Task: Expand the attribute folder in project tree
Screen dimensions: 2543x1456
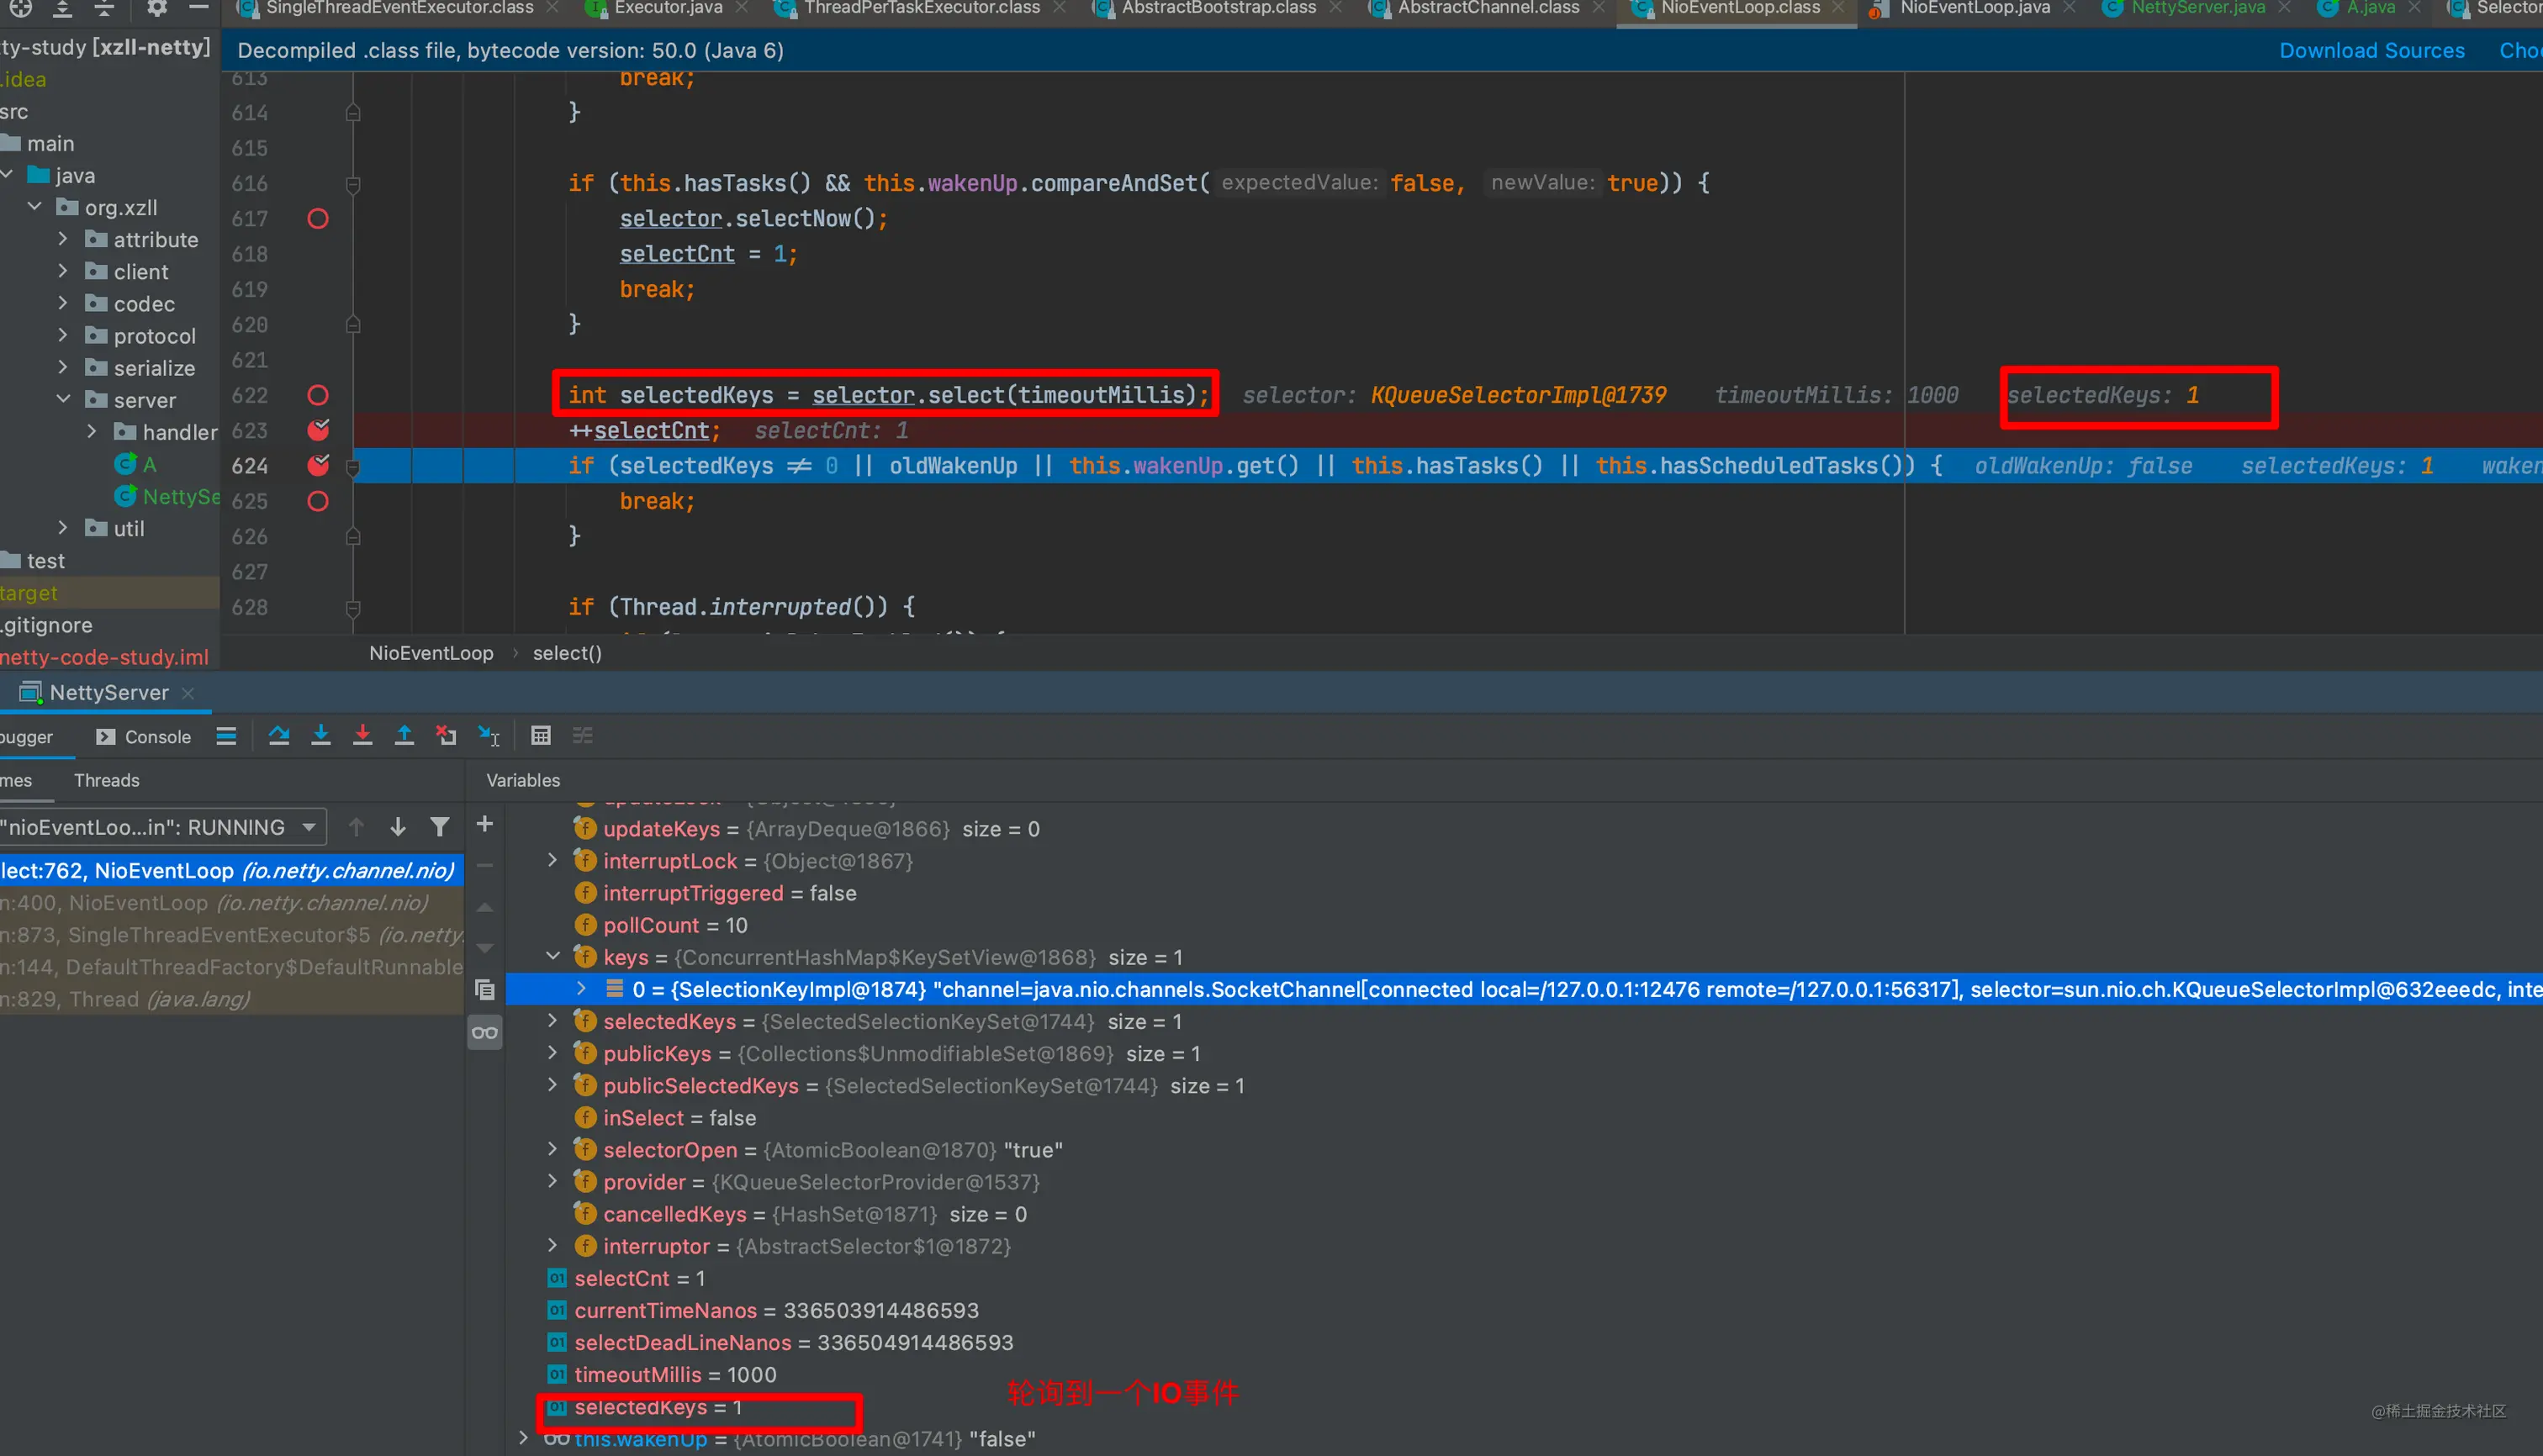Action: 63,240
